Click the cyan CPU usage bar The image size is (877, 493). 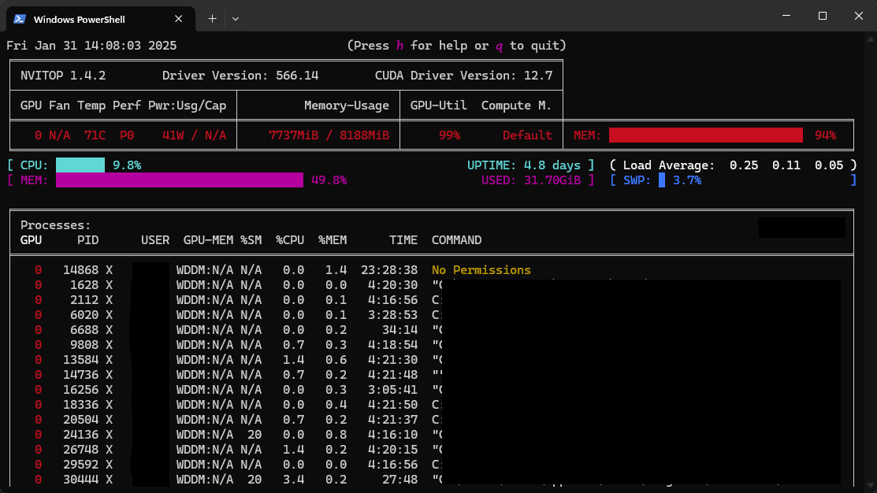click(80, 165)
